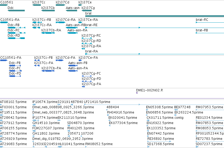Click the Aats-asn gene label

[73, 8]
